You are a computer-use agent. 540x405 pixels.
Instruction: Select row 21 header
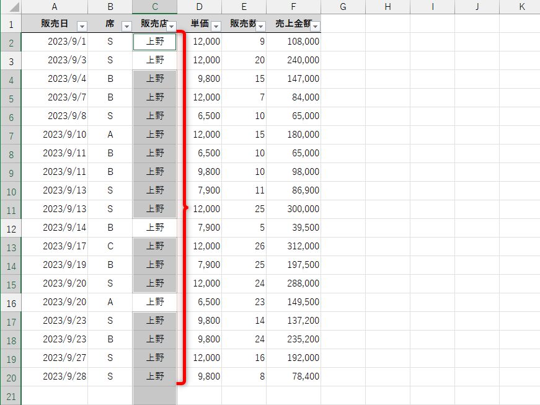[x=11, y=396]
